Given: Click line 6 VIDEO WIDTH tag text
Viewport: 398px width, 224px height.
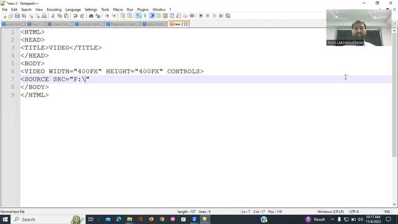Looking at the screenshot, I should coord(112,72).
